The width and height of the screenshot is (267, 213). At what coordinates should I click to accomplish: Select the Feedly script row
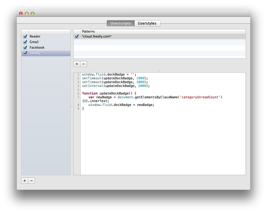click(46, 53)
